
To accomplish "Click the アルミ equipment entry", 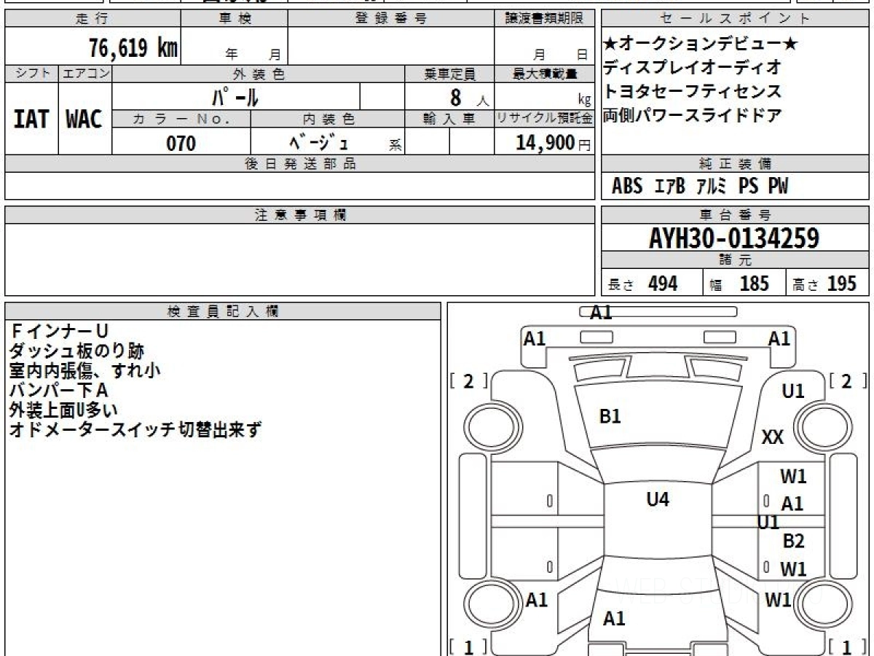I will [712, 187].
